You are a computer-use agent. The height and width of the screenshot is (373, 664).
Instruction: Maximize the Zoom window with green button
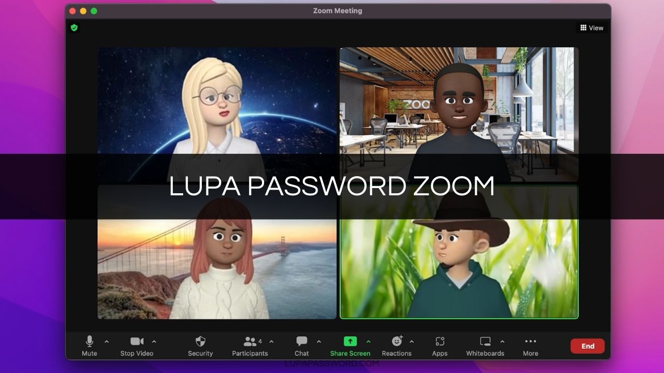(x=94, y=11)
